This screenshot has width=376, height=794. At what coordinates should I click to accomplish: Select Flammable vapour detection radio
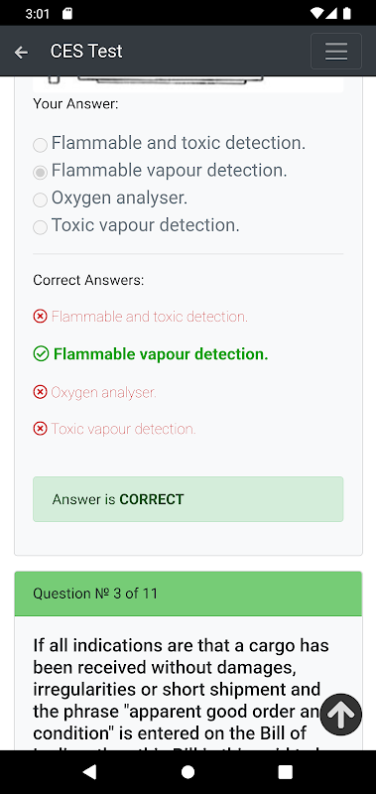40,173
